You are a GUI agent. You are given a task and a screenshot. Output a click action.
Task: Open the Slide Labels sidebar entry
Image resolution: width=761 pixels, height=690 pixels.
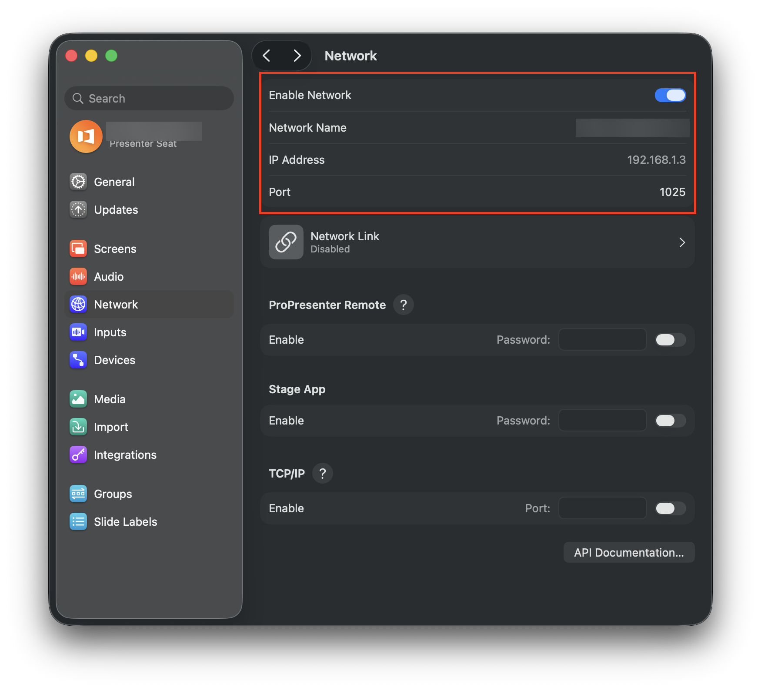click(149, 521)
